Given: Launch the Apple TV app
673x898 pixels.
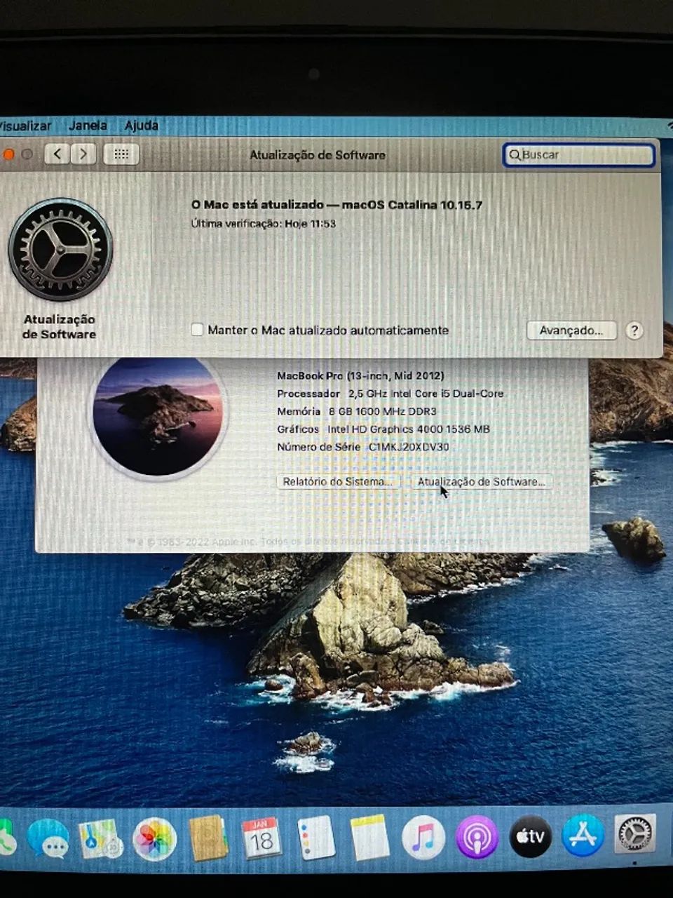Looking at the screenshot, I should (x=530, y=836).
